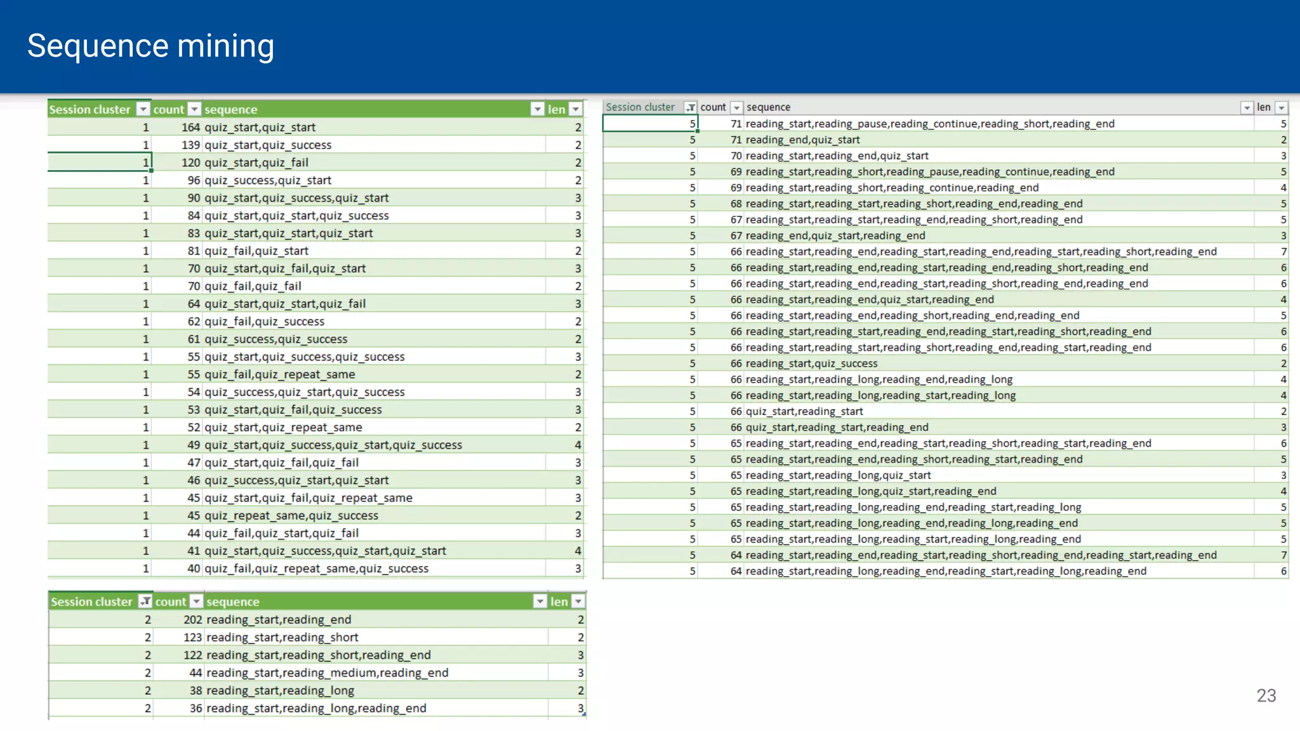Open the sequence filter dropdown in cluster 2 table
Screen dimensions: 1300x731
click(x=540, y=602)
